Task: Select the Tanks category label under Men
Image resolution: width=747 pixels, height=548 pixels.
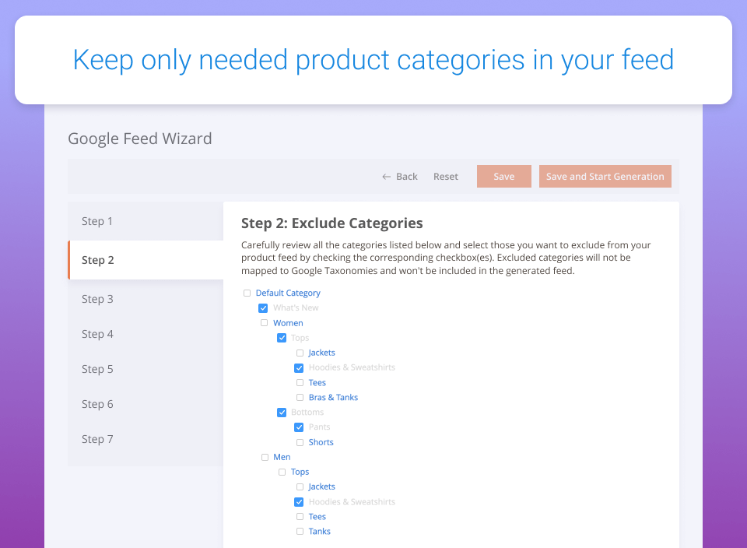Action: tap(319, 532)
